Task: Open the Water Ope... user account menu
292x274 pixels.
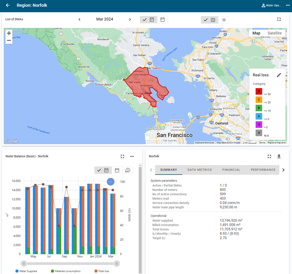Action: pyautogui.click(x=271, y=5)
